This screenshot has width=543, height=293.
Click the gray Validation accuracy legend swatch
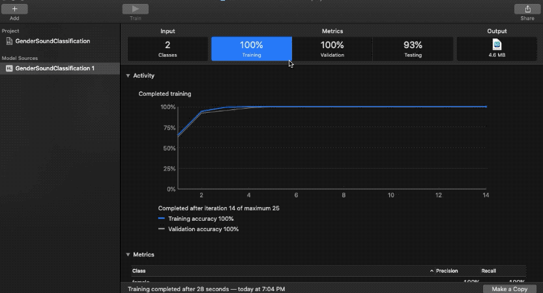162,229
